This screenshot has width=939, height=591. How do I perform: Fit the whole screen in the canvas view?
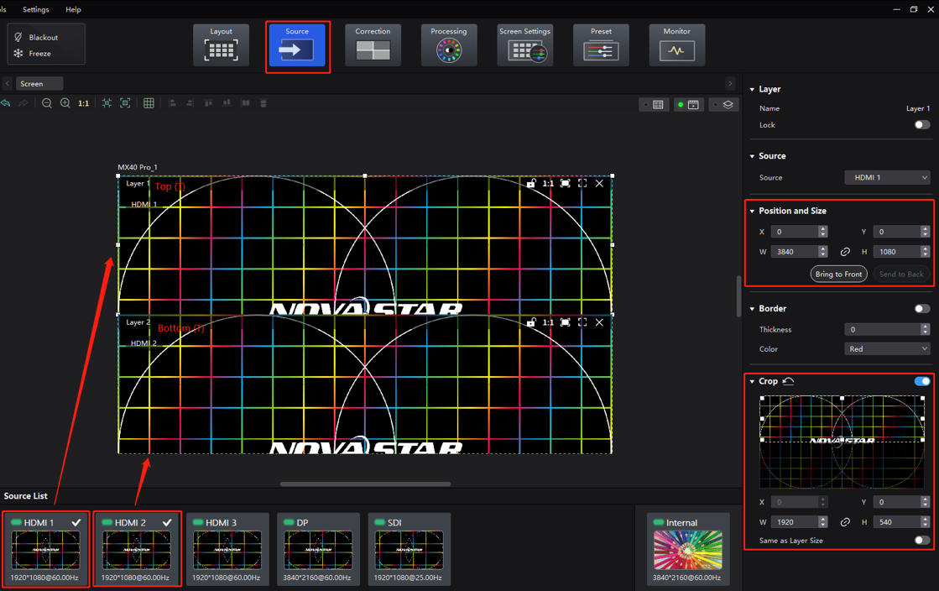pos(107,103)
